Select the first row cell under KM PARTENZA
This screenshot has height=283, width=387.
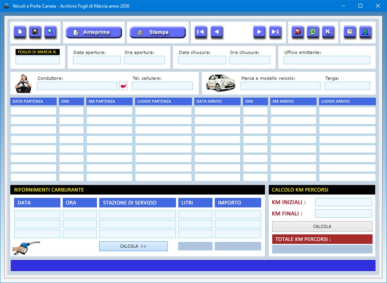110,111
